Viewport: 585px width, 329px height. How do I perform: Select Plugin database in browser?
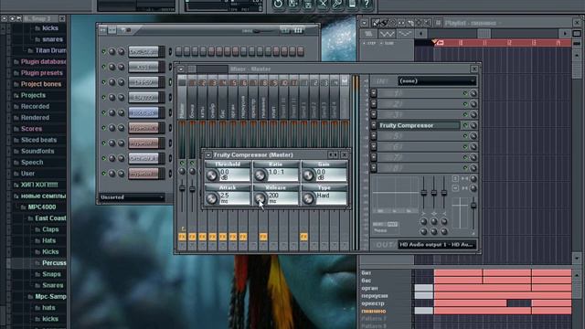tap(43, 61)
